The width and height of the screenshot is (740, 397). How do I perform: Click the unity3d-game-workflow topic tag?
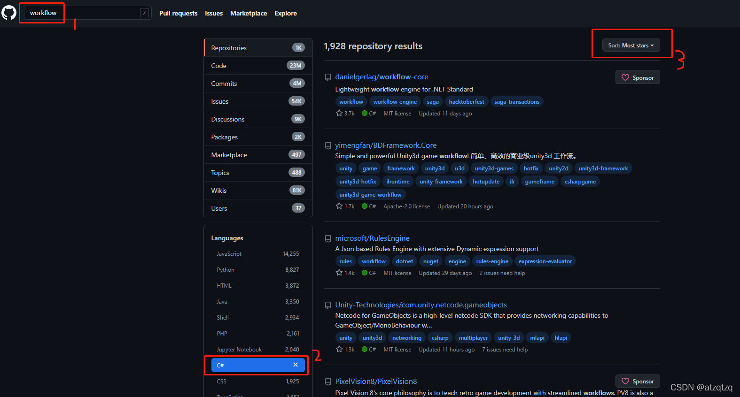pyautogui.click(x=370, y=195)
